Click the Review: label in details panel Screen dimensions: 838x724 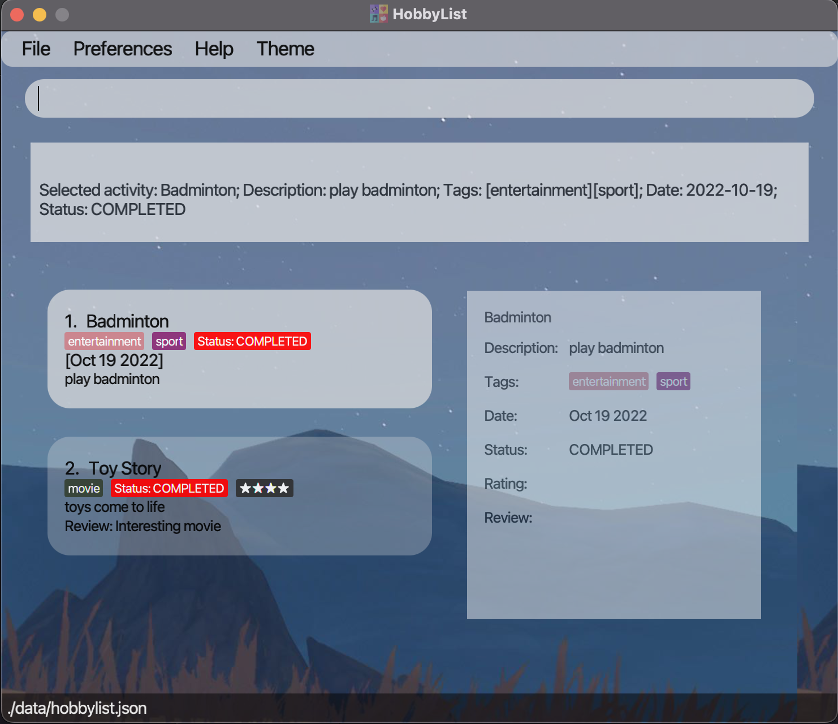pyautogui.click(x=508, y=518)
